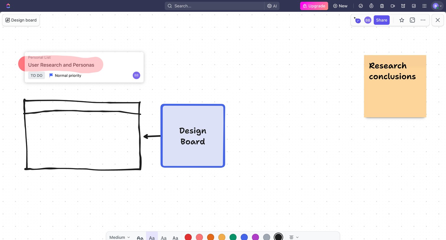Click the New button
The image size is (446, 240).
(x=340, y=6)
